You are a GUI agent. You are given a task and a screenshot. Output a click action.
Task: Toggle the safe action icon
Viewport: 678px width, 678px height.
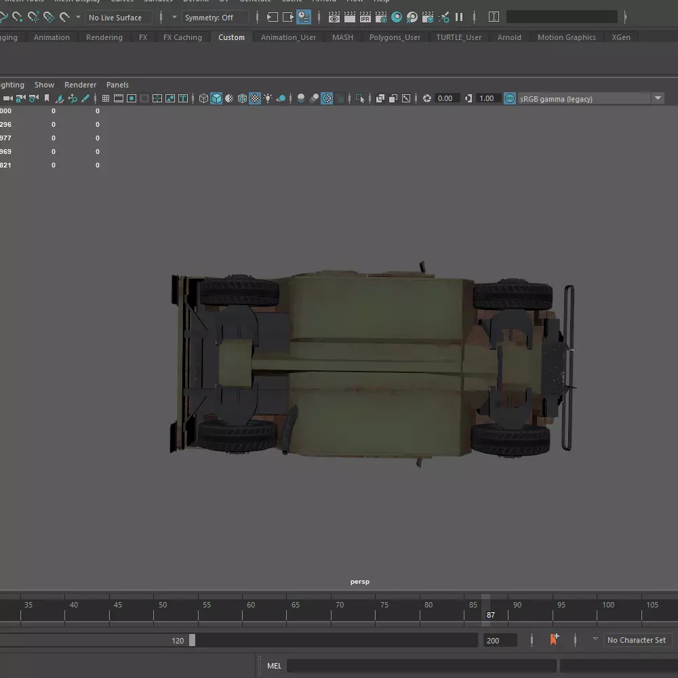tap(157, 98)
